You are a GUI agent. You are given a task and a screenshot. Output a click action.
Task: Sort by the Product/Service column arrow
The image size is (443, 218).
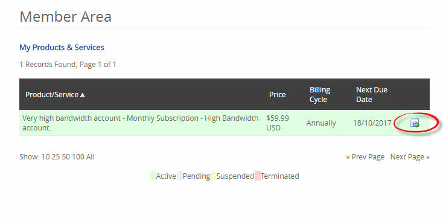pyautogui.click(x=82, y=95)
